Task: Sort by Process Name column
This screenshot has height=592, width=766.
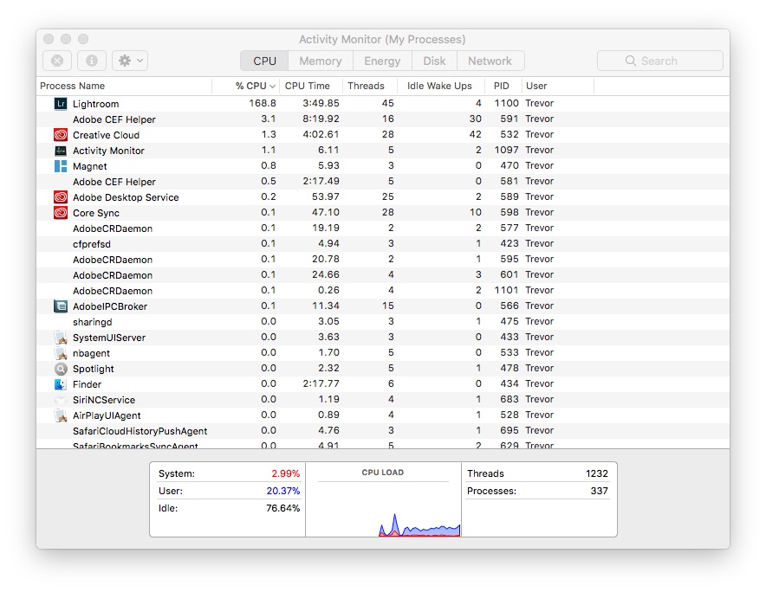Action: (124, 86)
